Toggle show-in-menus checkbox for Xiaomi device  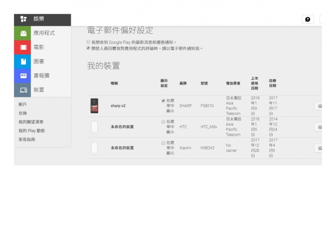pos(163,143)
